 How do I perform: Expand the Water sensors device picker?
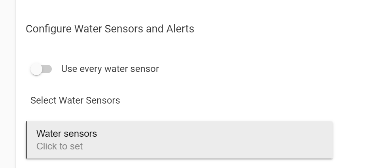coord(179,140)
